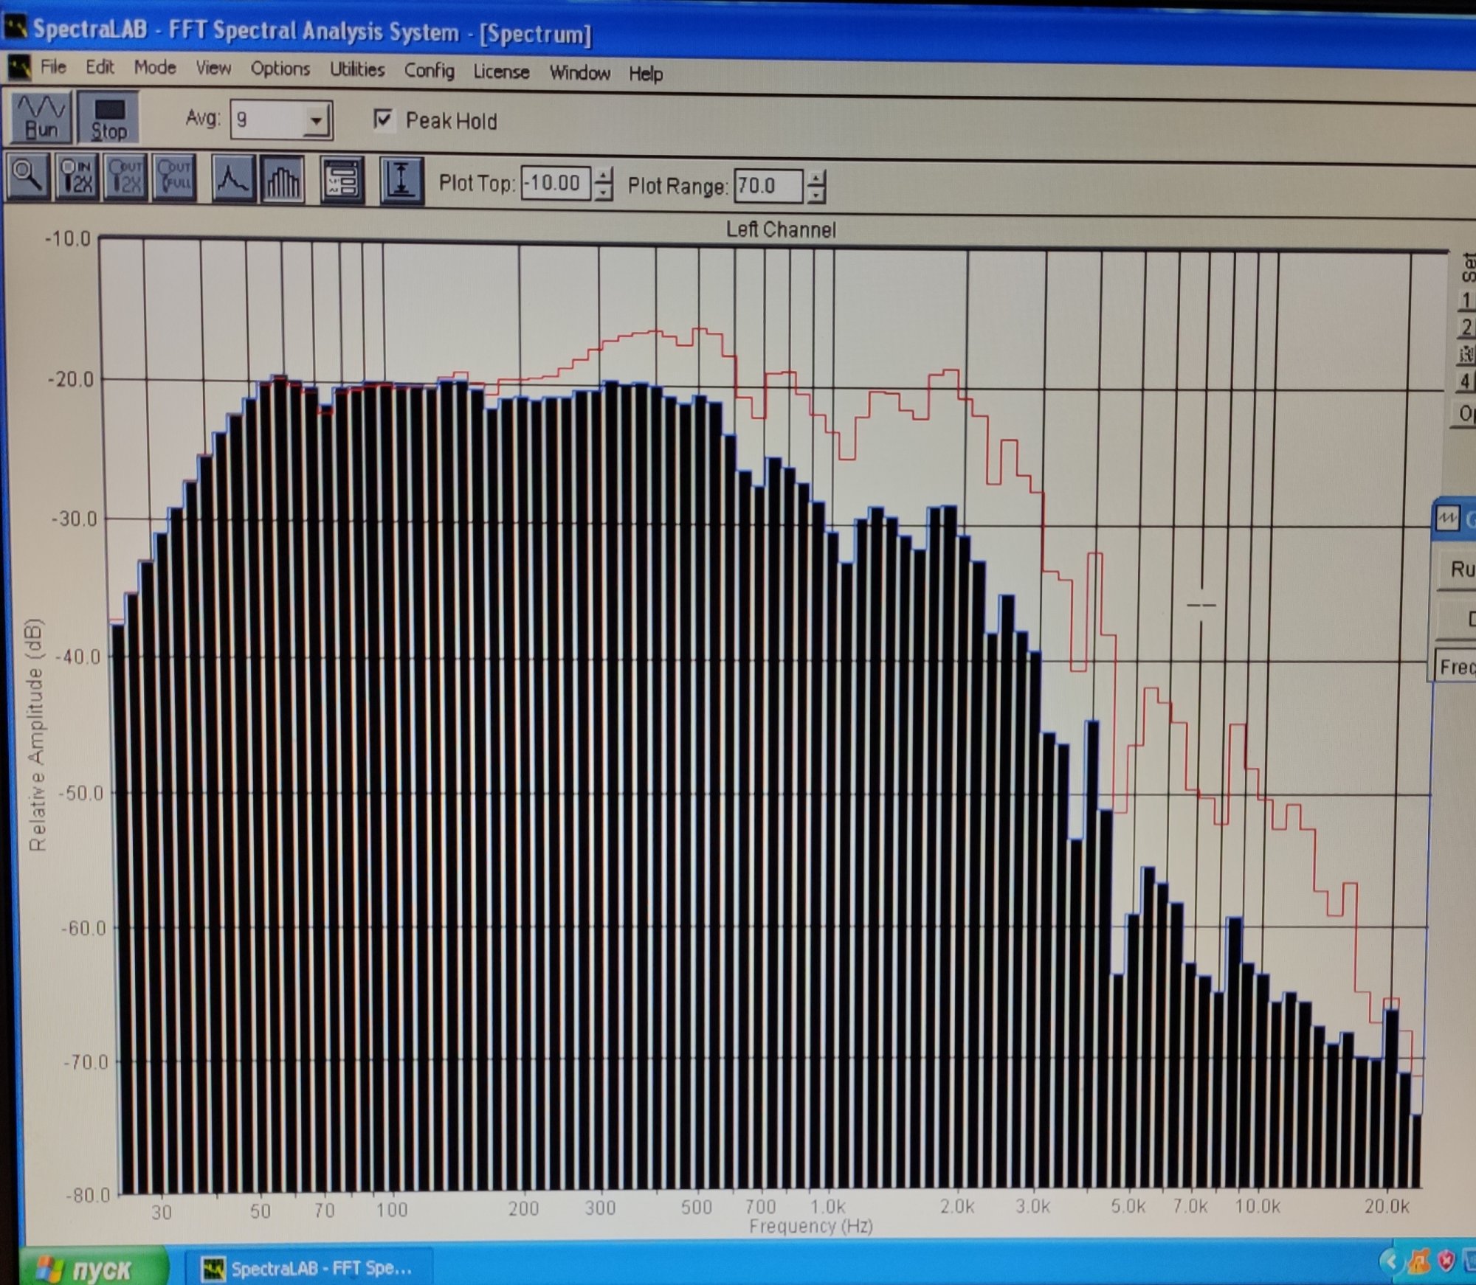Click the SpectraLAB title bar app icon
The width and height of the screenshot is (1476, 1285).
pyautogui.click(x=16, y=28)
